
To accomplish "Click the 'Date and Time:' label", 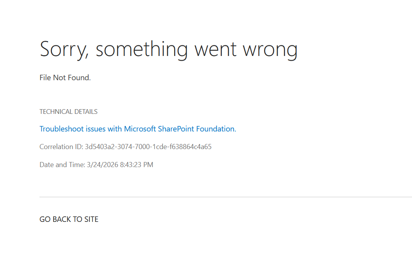I will (62, 165).
